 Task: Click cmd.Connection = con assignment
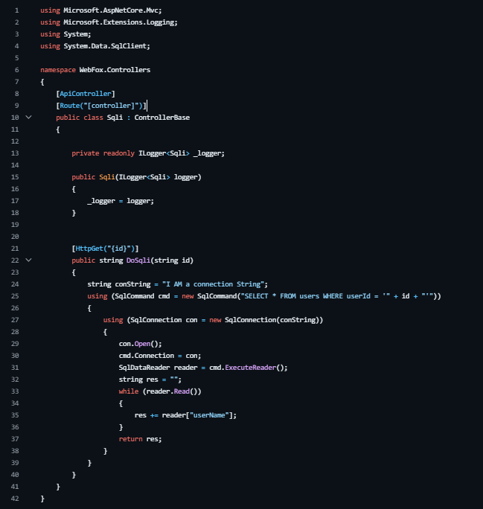pyautogui.click(x=160, y=356)
